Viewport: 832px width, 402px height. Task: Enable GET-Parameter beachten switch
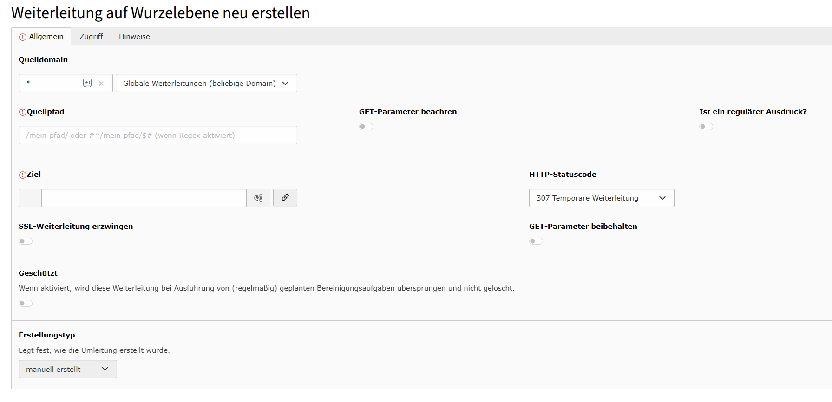(x=366, y=127)
